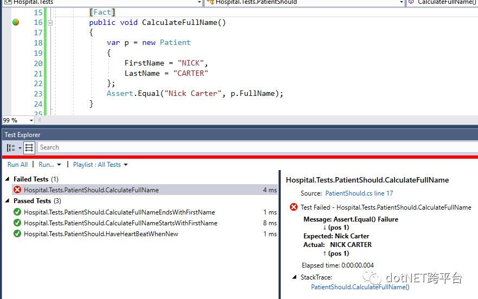The width and height of the screenshot is (478, 299).
Task: Click the green passed icon on HaveHeartBeatWhenNew
Action: point(17,234)
